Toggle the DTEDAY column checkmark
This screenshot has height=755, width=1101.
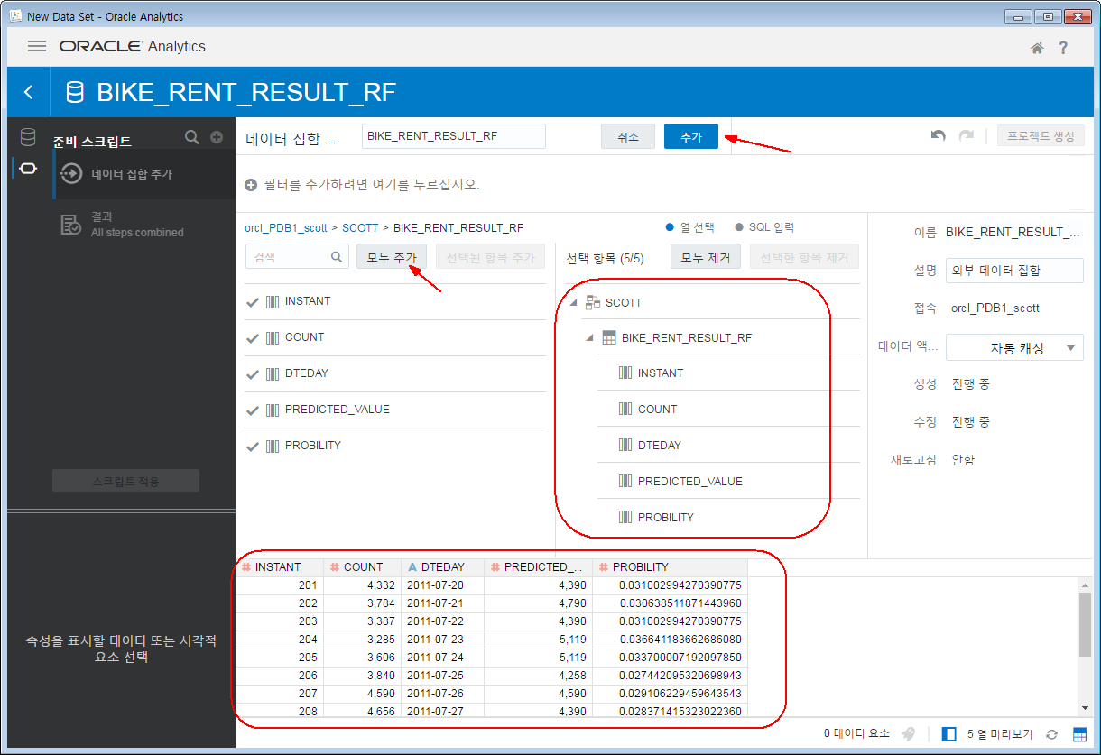click(253, 373)
